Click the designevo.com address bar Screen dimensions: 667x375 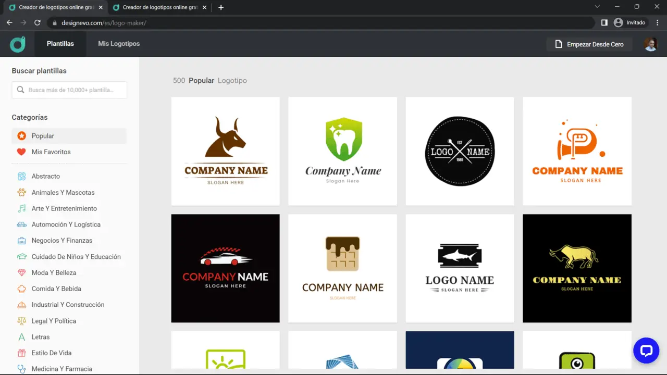point(320,22)
